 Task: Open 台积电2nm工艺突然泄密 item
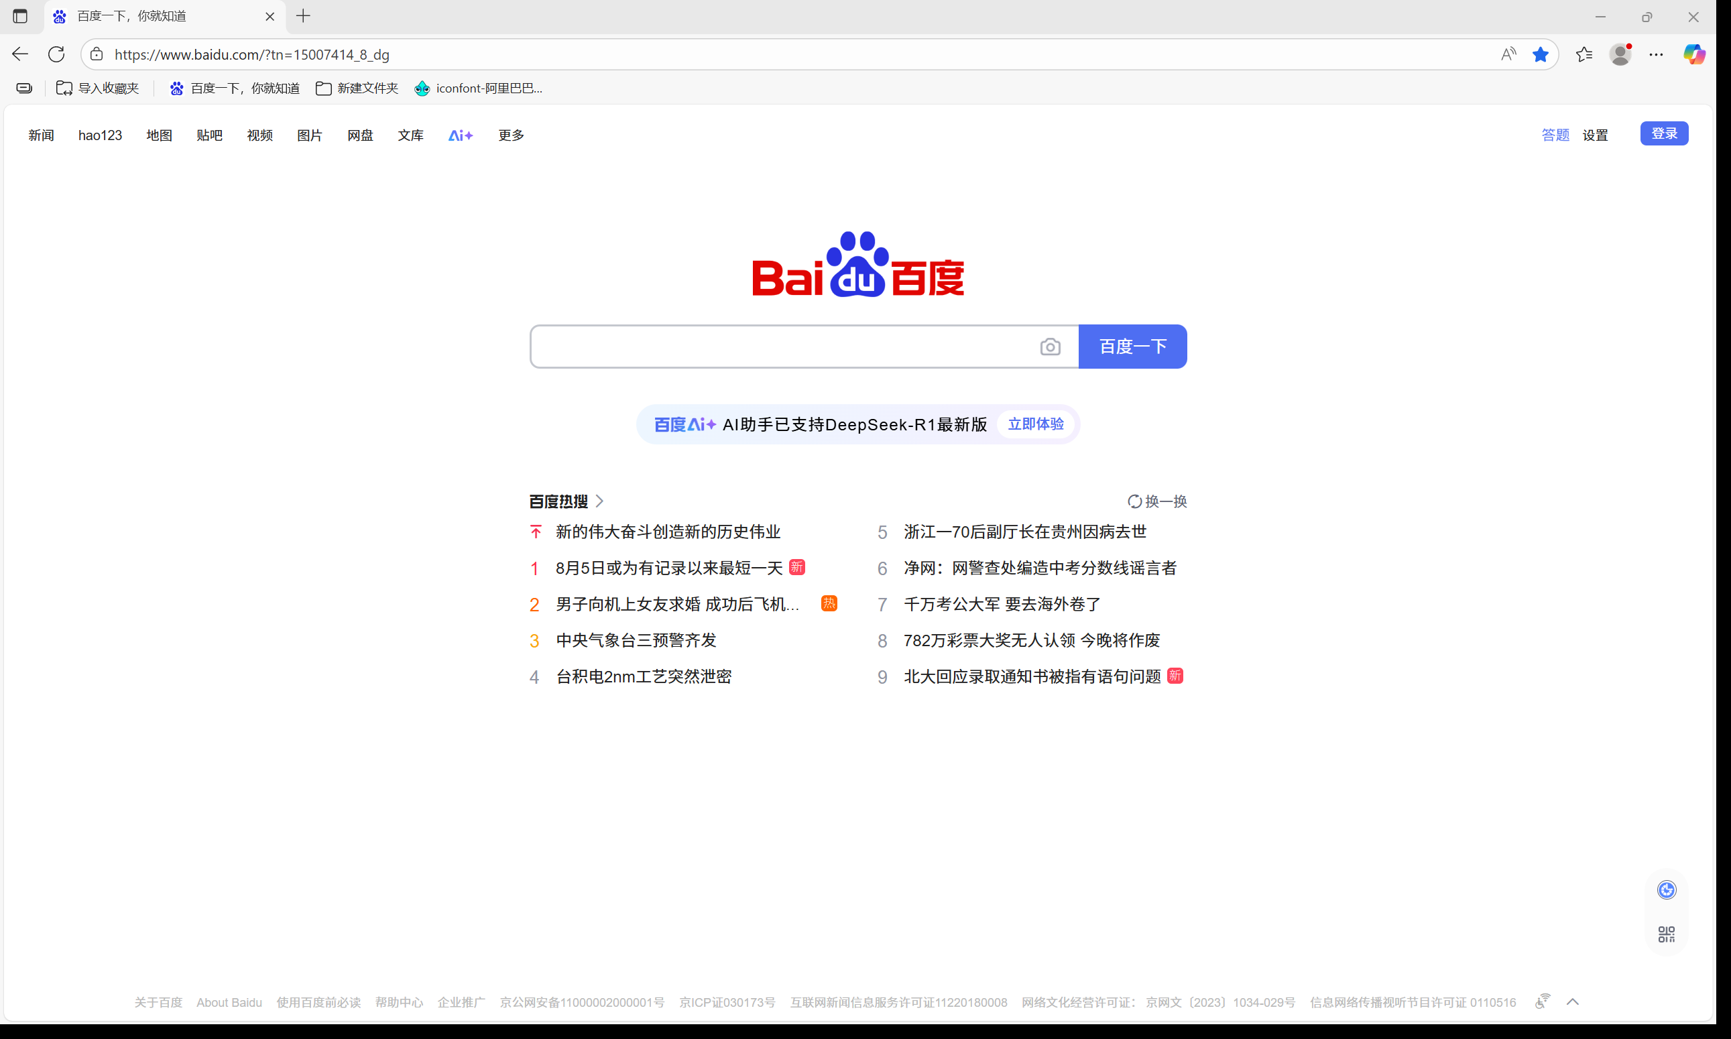click(644, 676)
